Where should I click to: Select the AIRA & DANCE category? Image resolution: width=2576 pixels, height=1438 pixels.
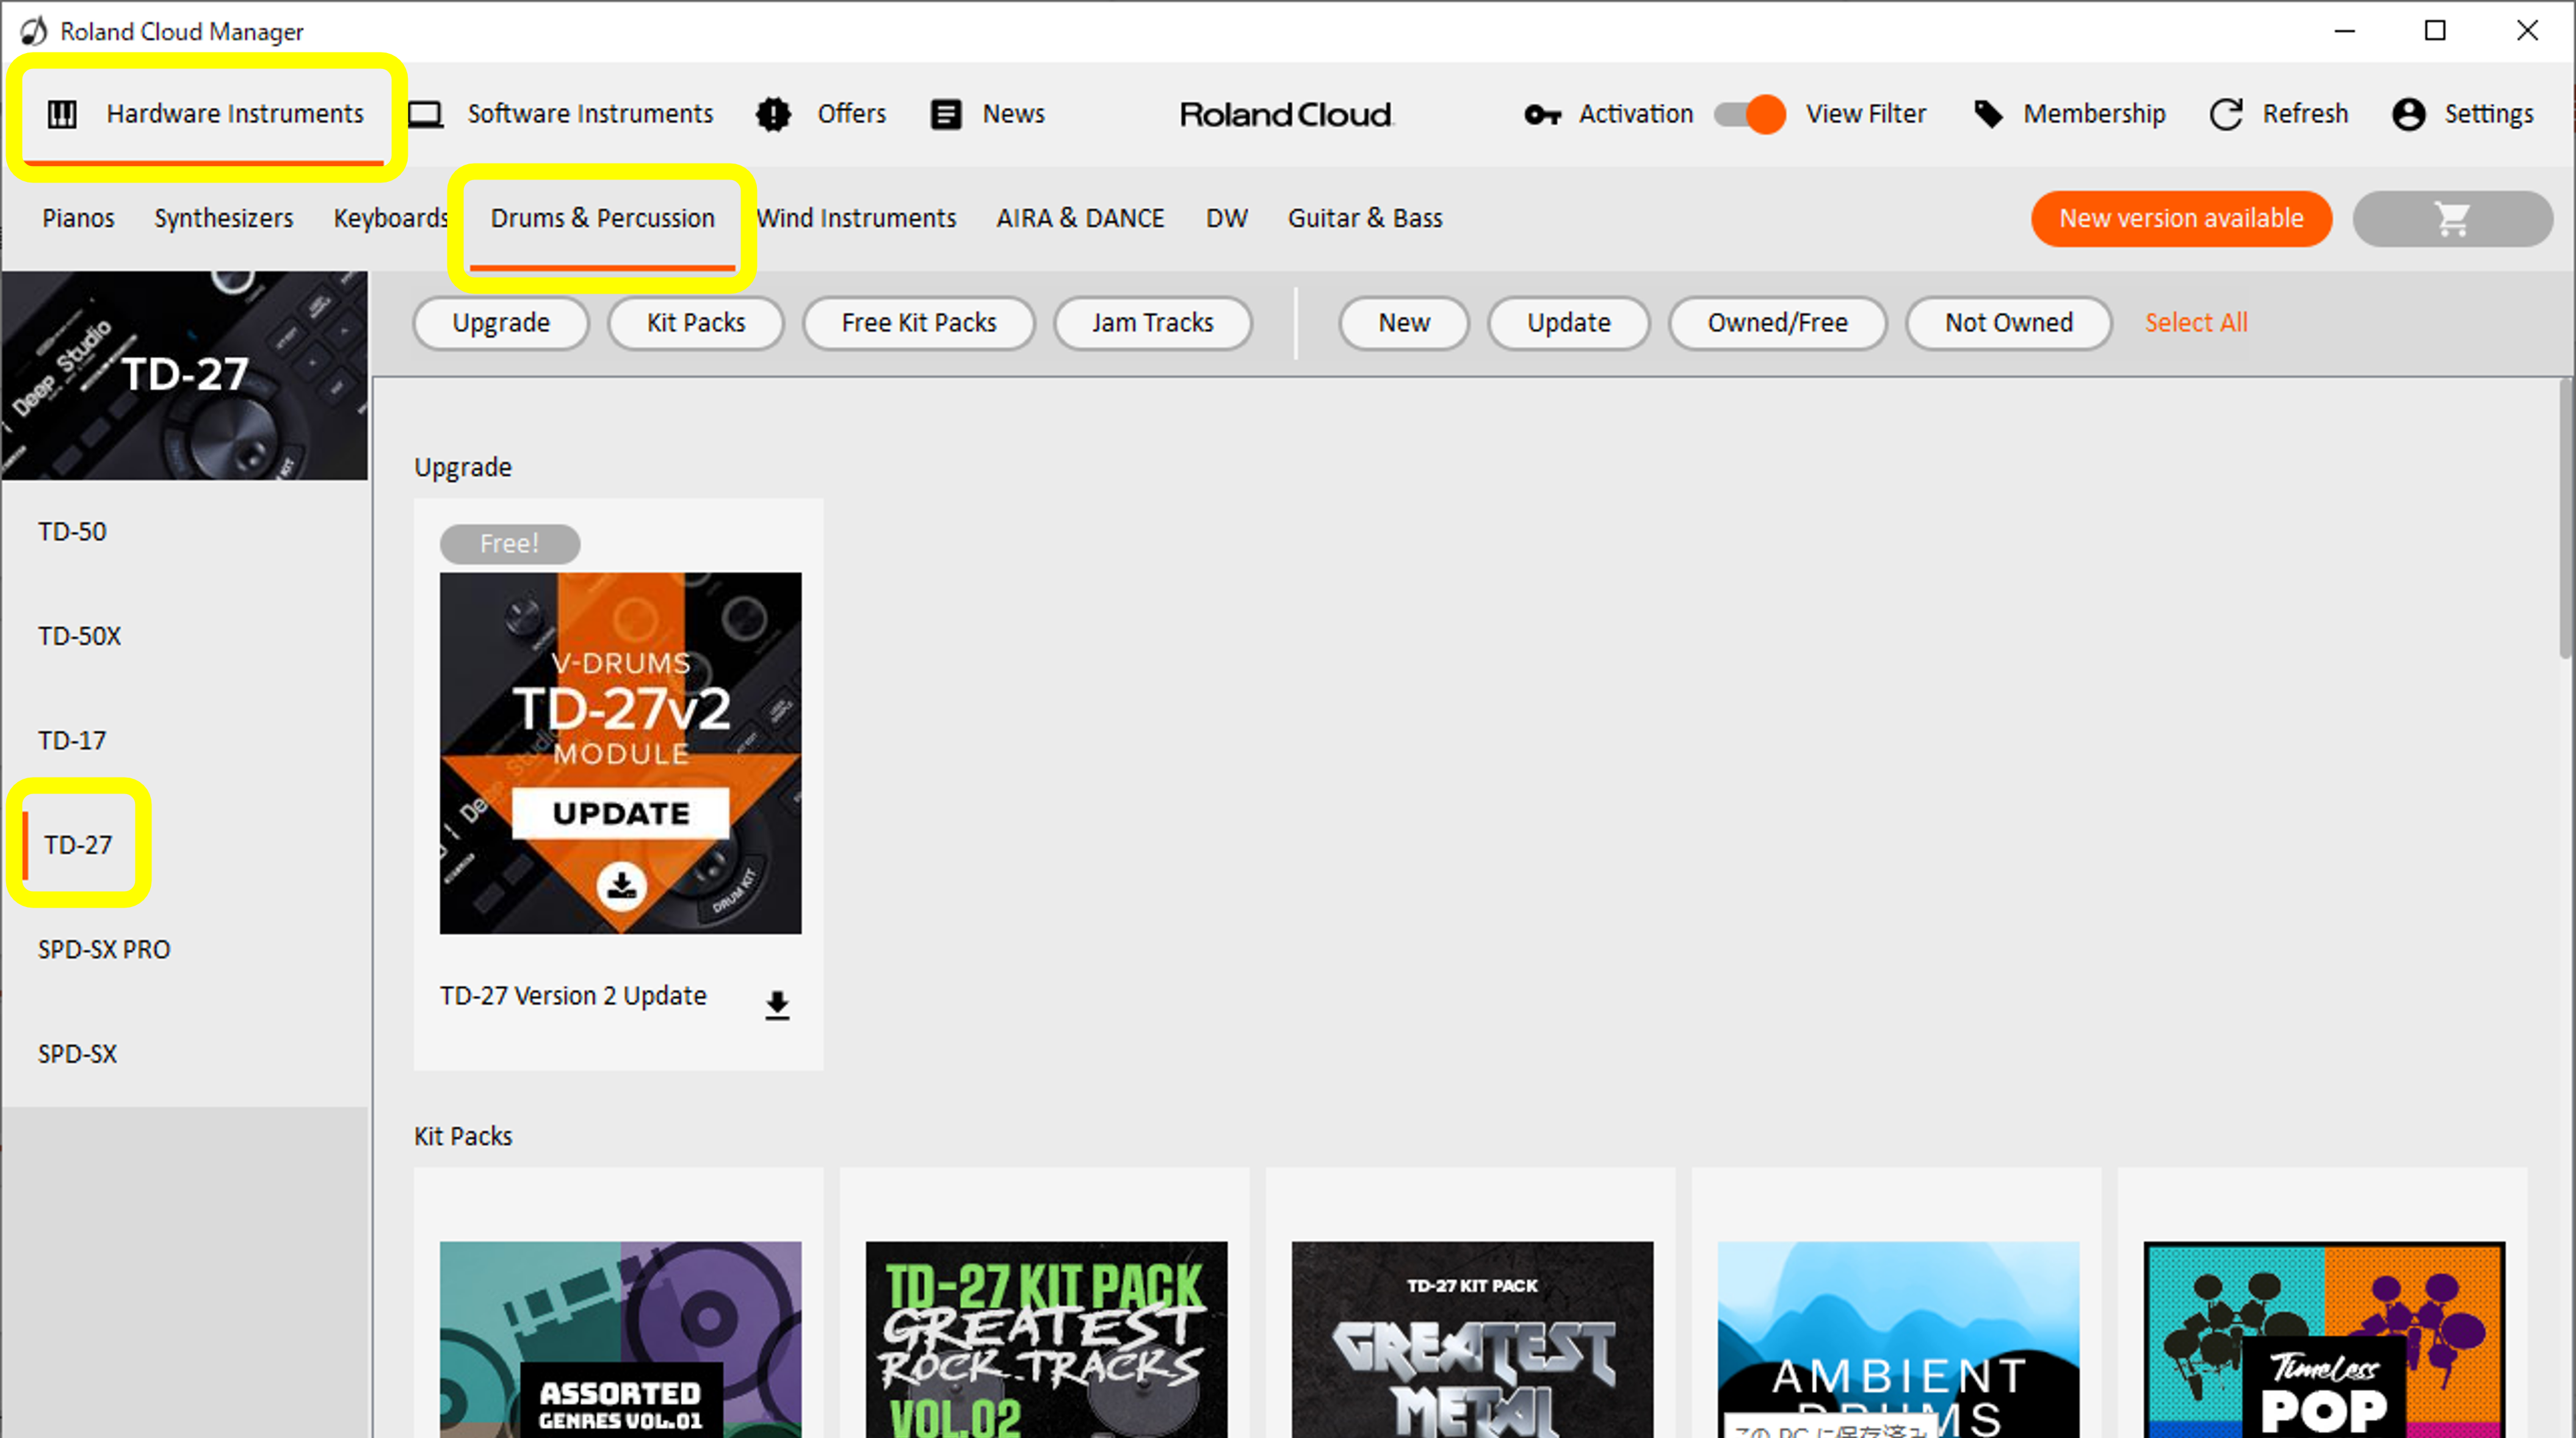[1081, 218]
